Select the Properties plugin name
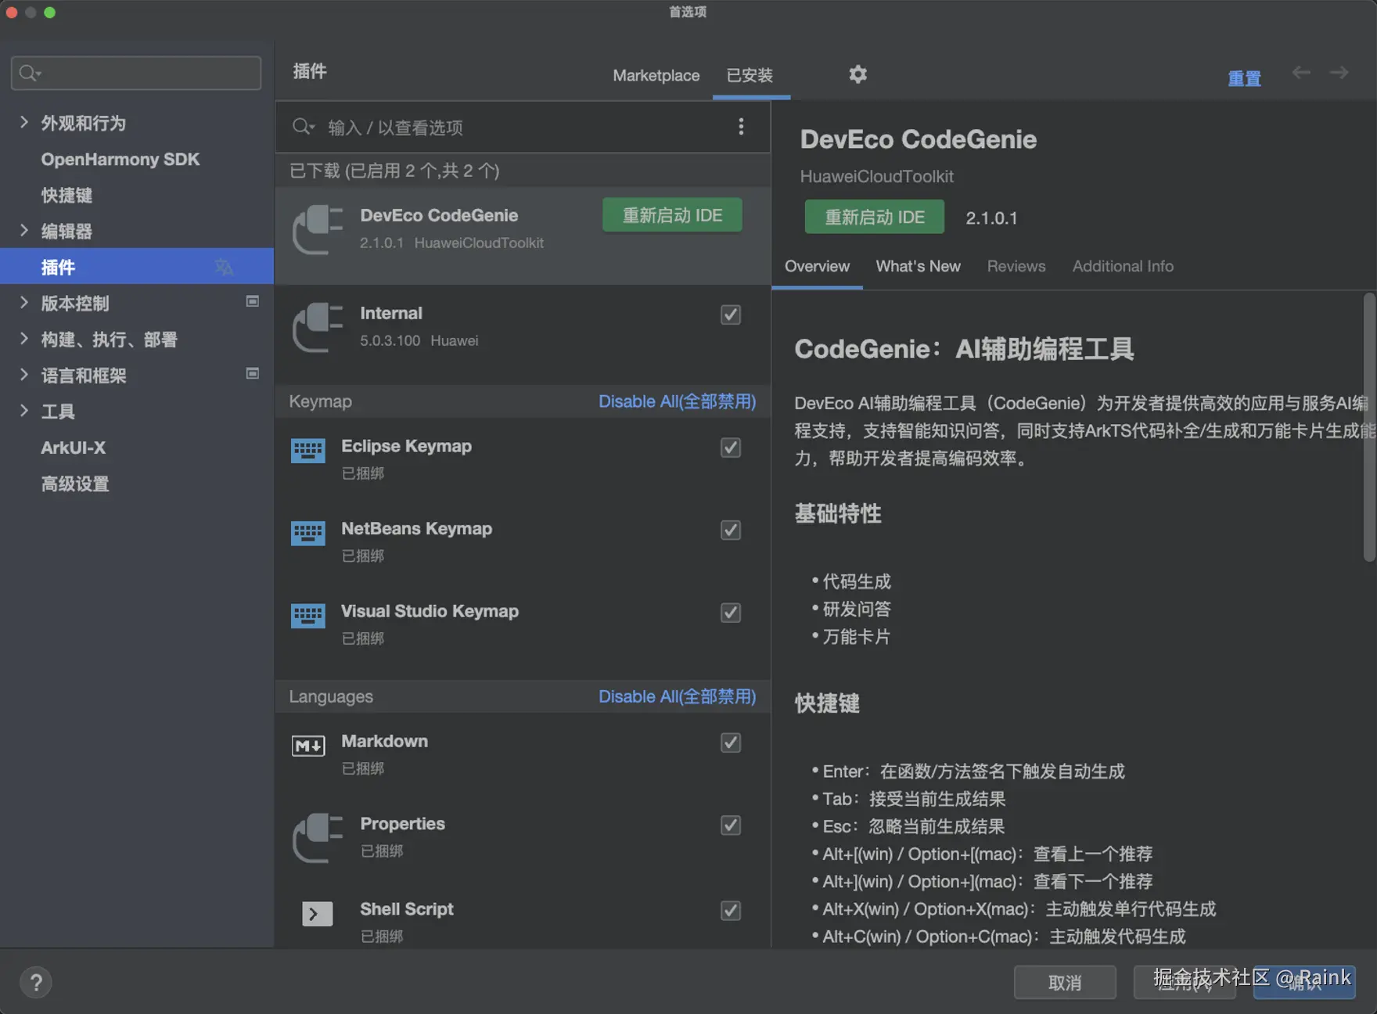Viewport: 1377px width, 1014px height. coord(402,824)
